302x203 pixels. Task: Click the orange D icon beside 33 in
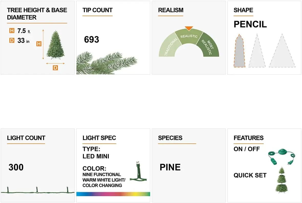coord(12,40)
